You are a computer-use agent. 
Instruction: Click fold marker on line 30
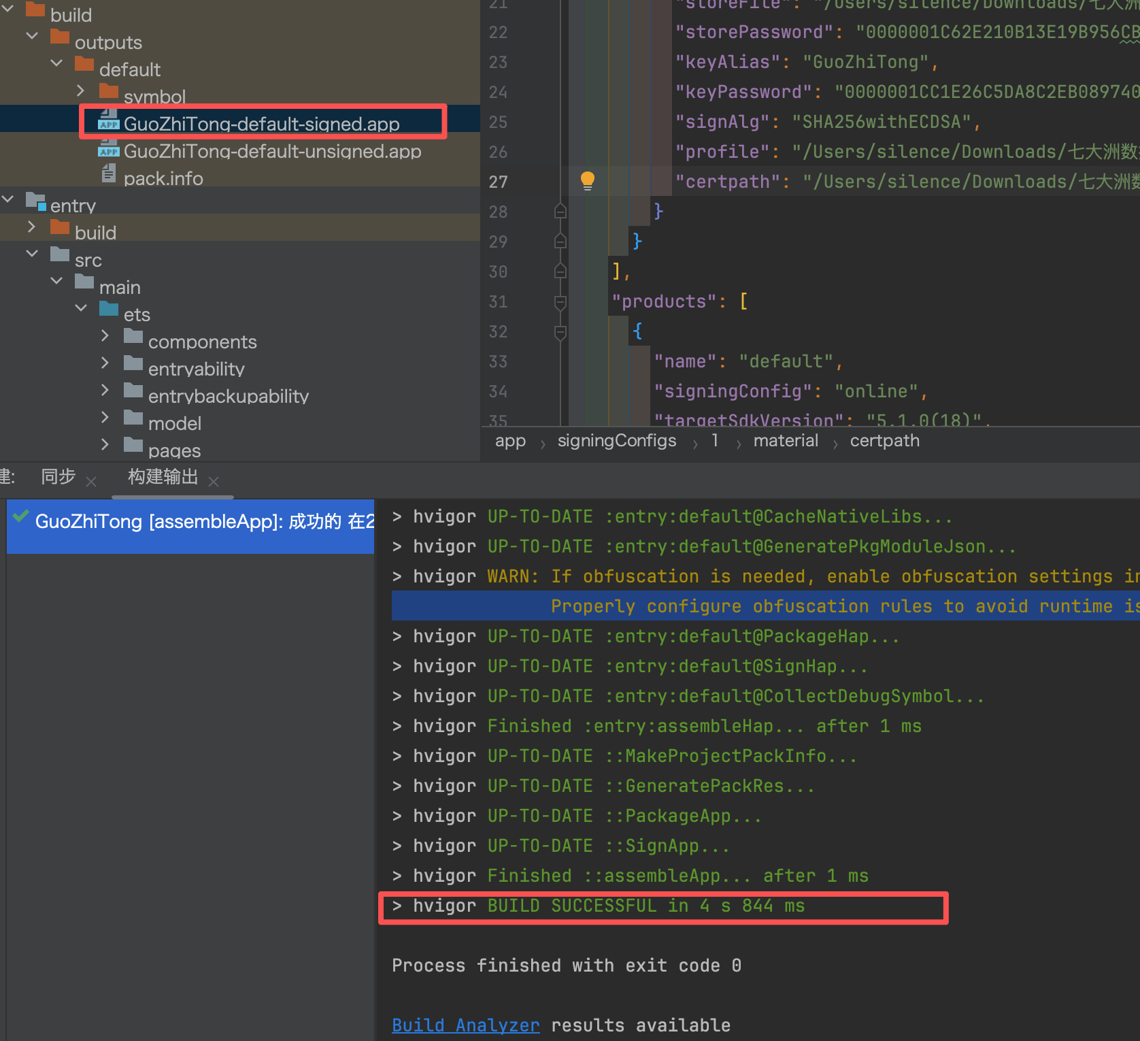560,271
